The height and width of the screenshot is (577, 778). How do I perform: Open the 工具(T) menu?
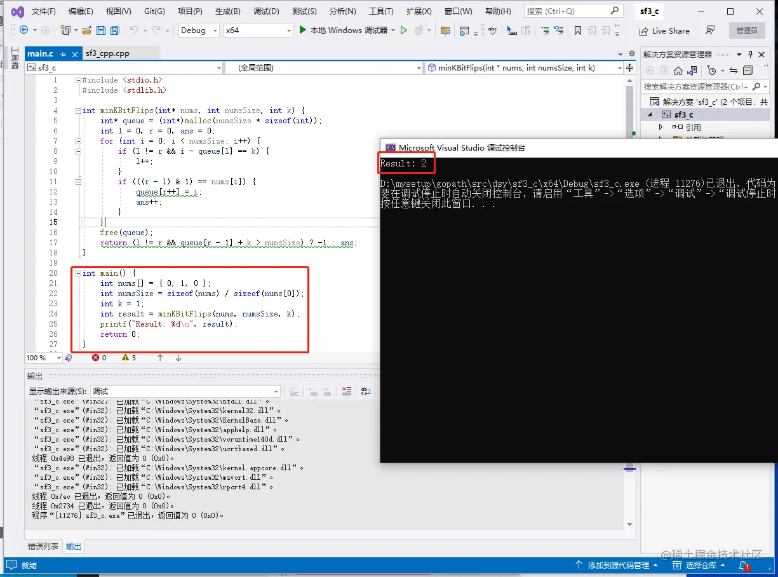pyautogui.click(x=381, y=11)
